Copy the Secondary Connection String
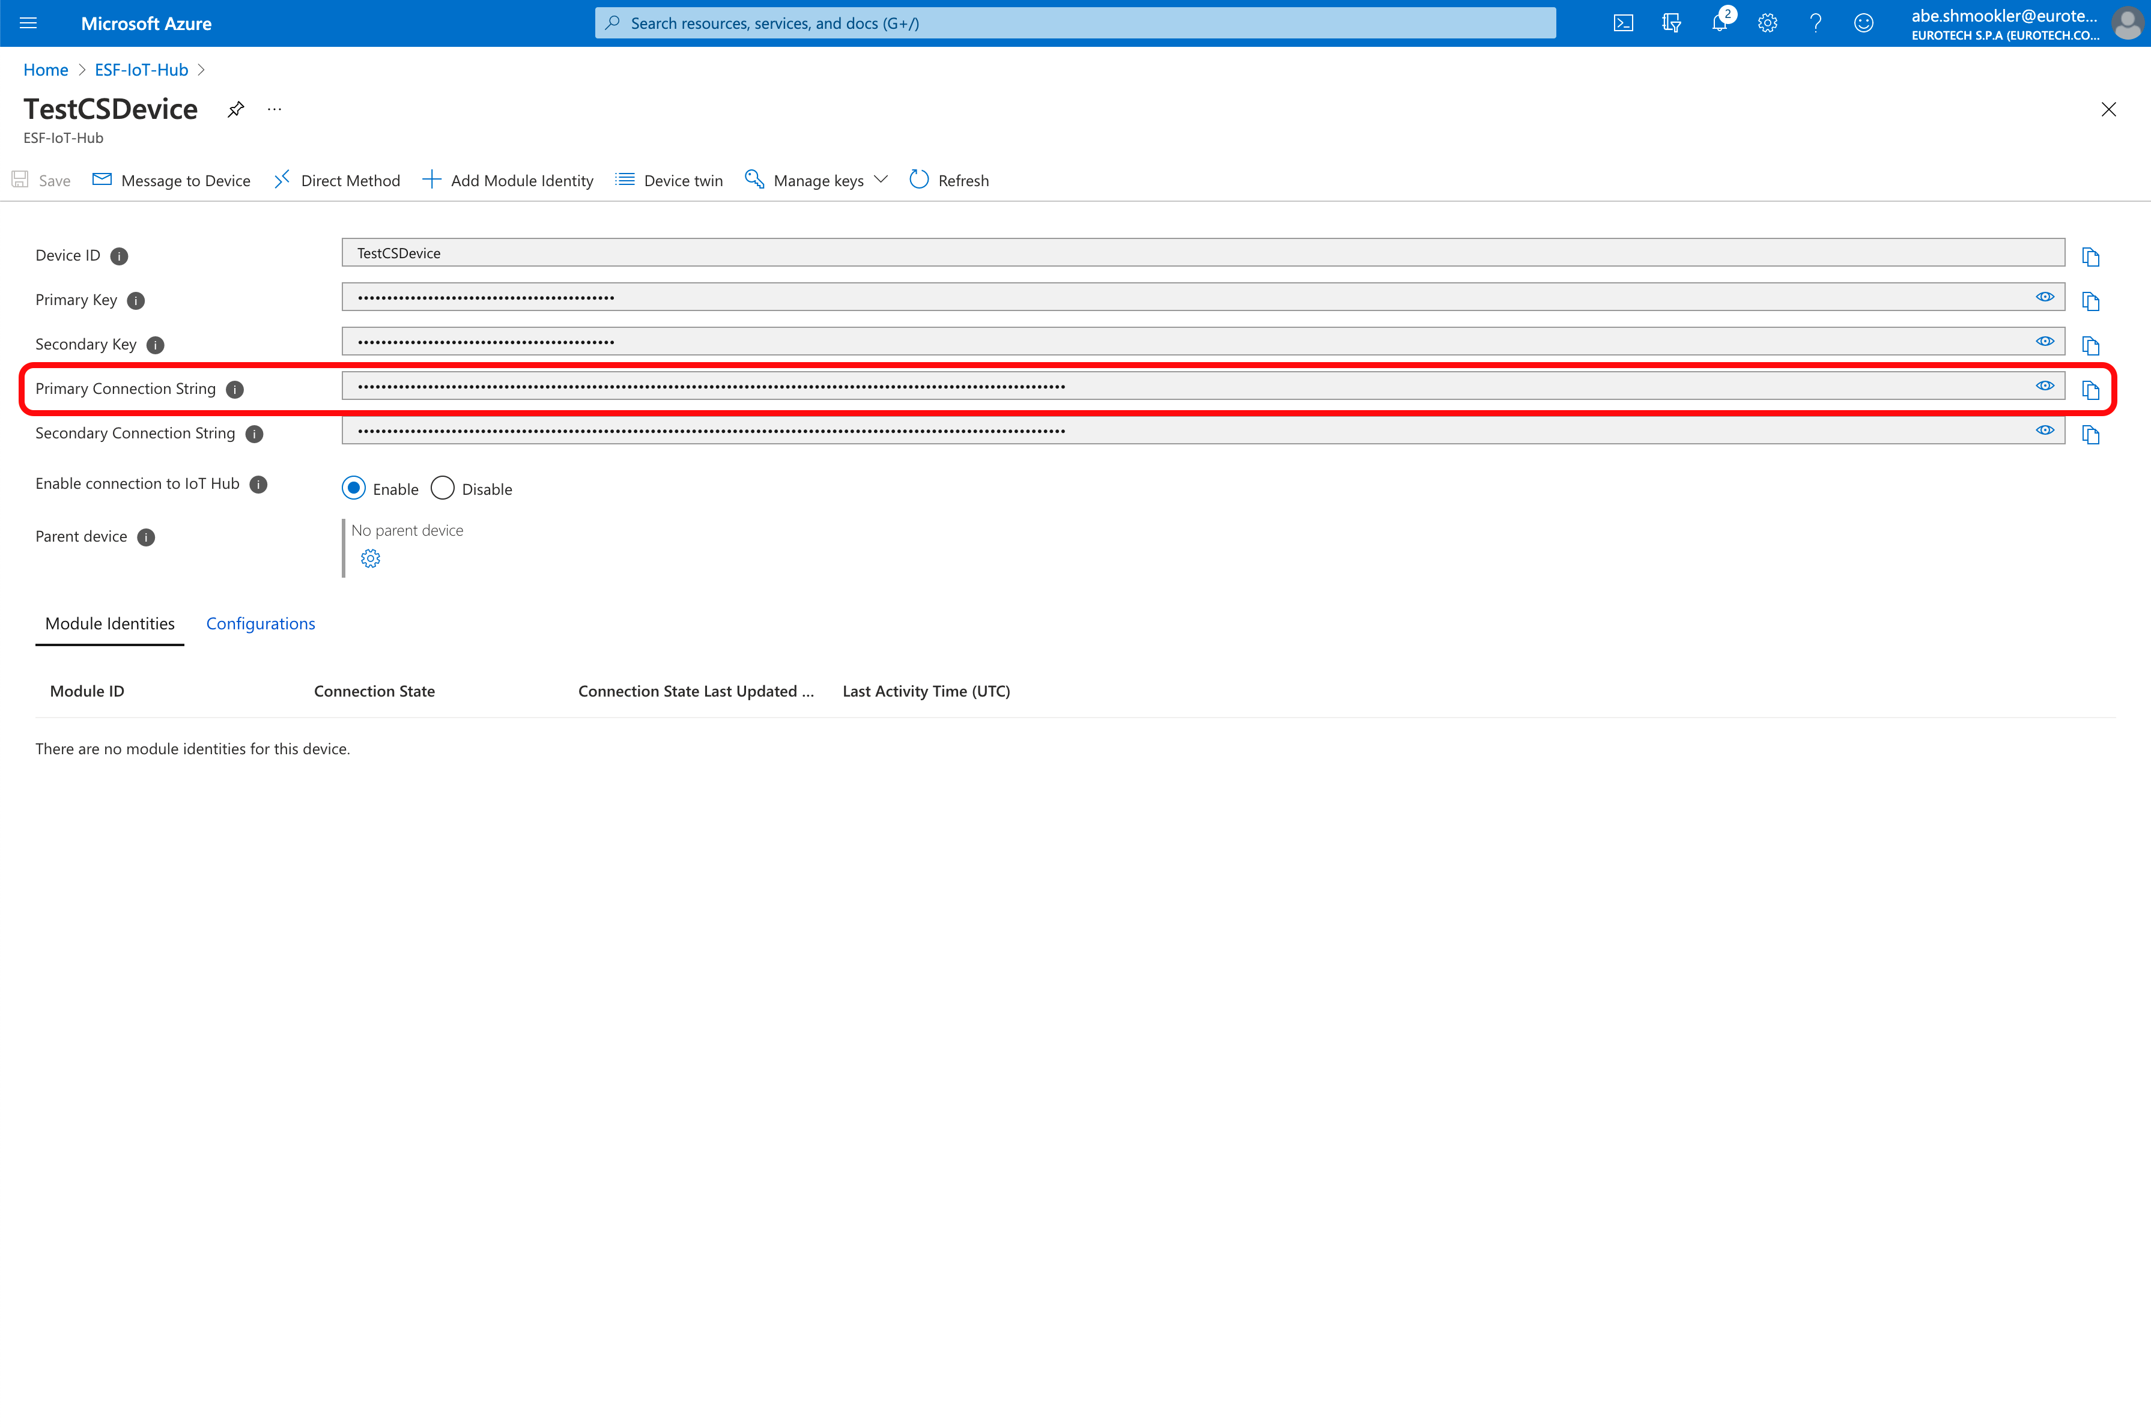The image size is (2151, 1428). (2091, 434)
